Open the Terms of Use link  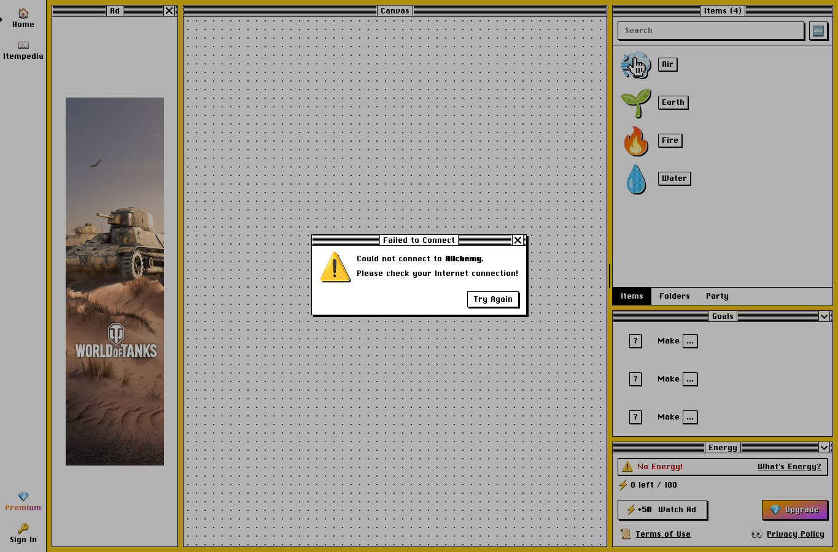coord(663,534)
